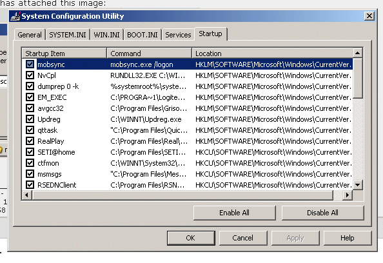Click the System Configuration Utility title icon
Image resolution: width=383 pixels, height=263 pixels.
click(x=15, y=16)
